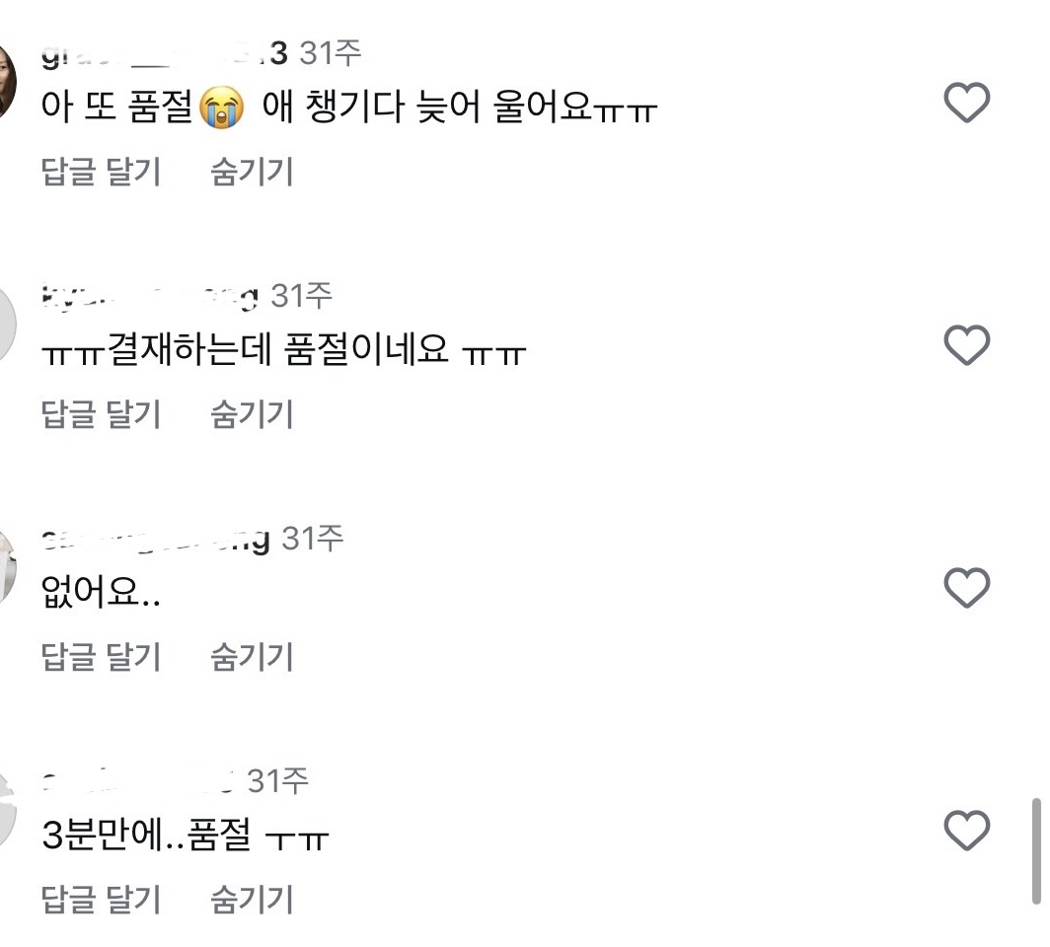
Task: Reply to the "결재하는데 품절이네요" comment
Action: [101, 414]
